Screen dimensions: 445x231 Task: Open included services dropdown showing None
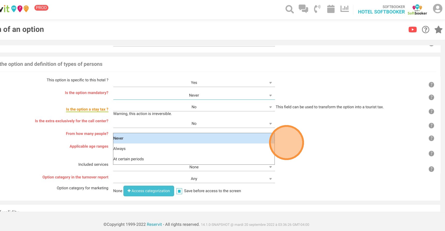[x=194, y=167]
